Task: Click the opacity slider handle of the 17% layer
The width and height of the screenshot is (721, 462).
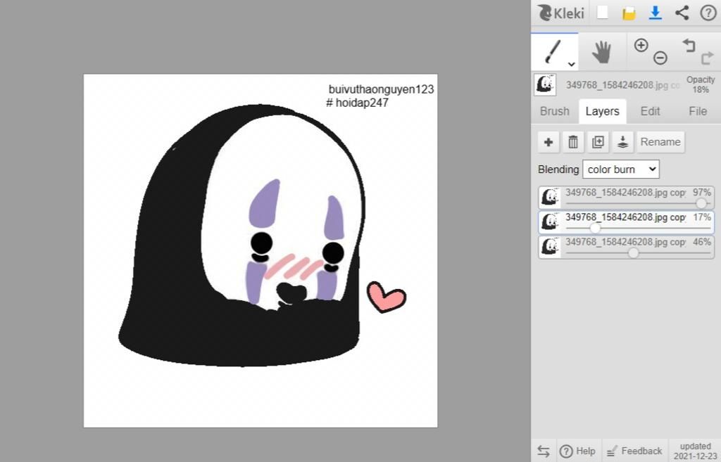Action: click(595, 228)
